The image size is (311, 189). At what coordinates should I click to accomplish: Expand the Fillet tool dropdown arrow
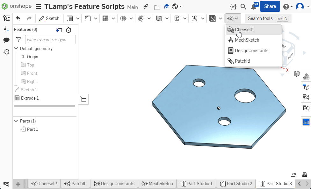click(x=96, y=18)
